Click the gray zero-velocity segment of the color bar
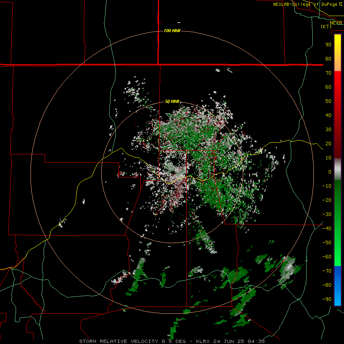 click(x=338, y=169)
